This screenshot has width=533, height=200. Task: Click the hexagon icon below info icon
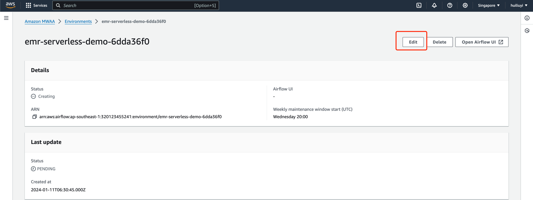(x=527, y=31)
